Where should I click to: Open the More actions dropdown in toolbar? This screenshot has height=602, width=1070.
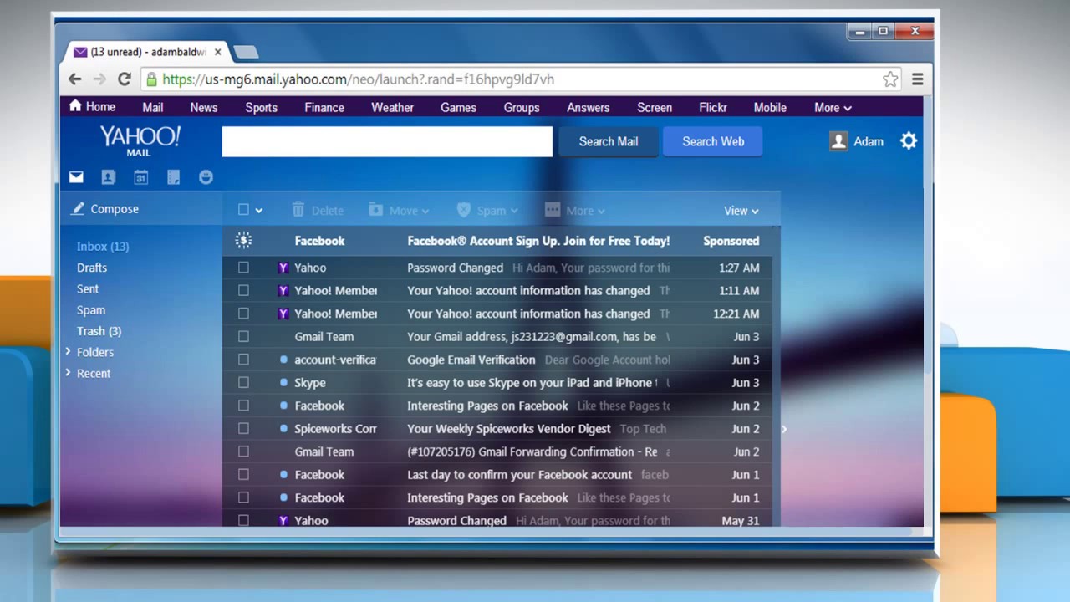pyautogui.click(x=575, y=211)
